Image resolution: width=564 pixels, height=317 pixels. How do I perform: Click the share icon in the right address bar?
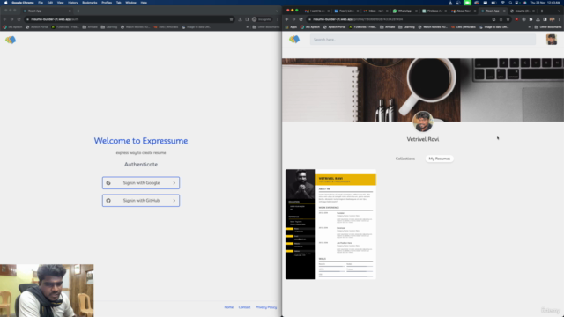tap(501, 19)
